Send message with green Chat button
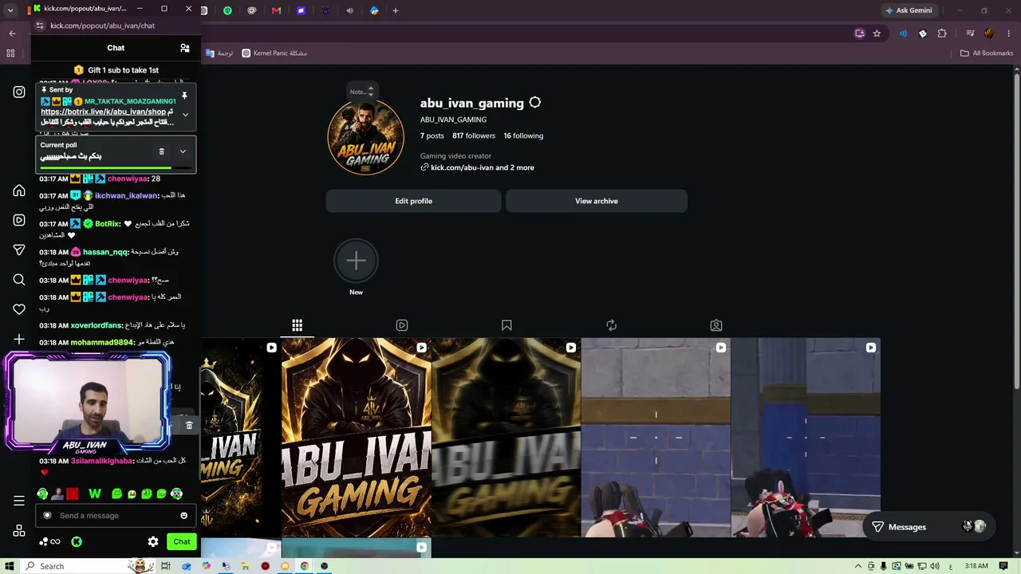Screen dimensions: 1021x574 coord(182,542)
